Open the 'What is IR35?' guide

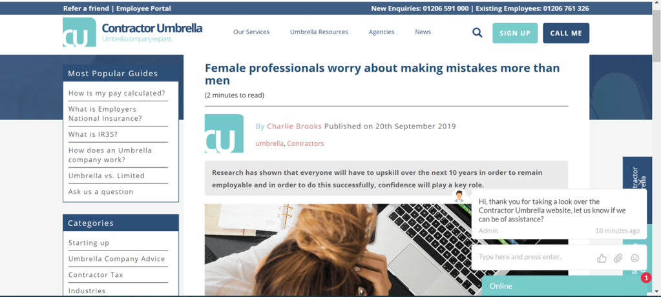(93, 134)
